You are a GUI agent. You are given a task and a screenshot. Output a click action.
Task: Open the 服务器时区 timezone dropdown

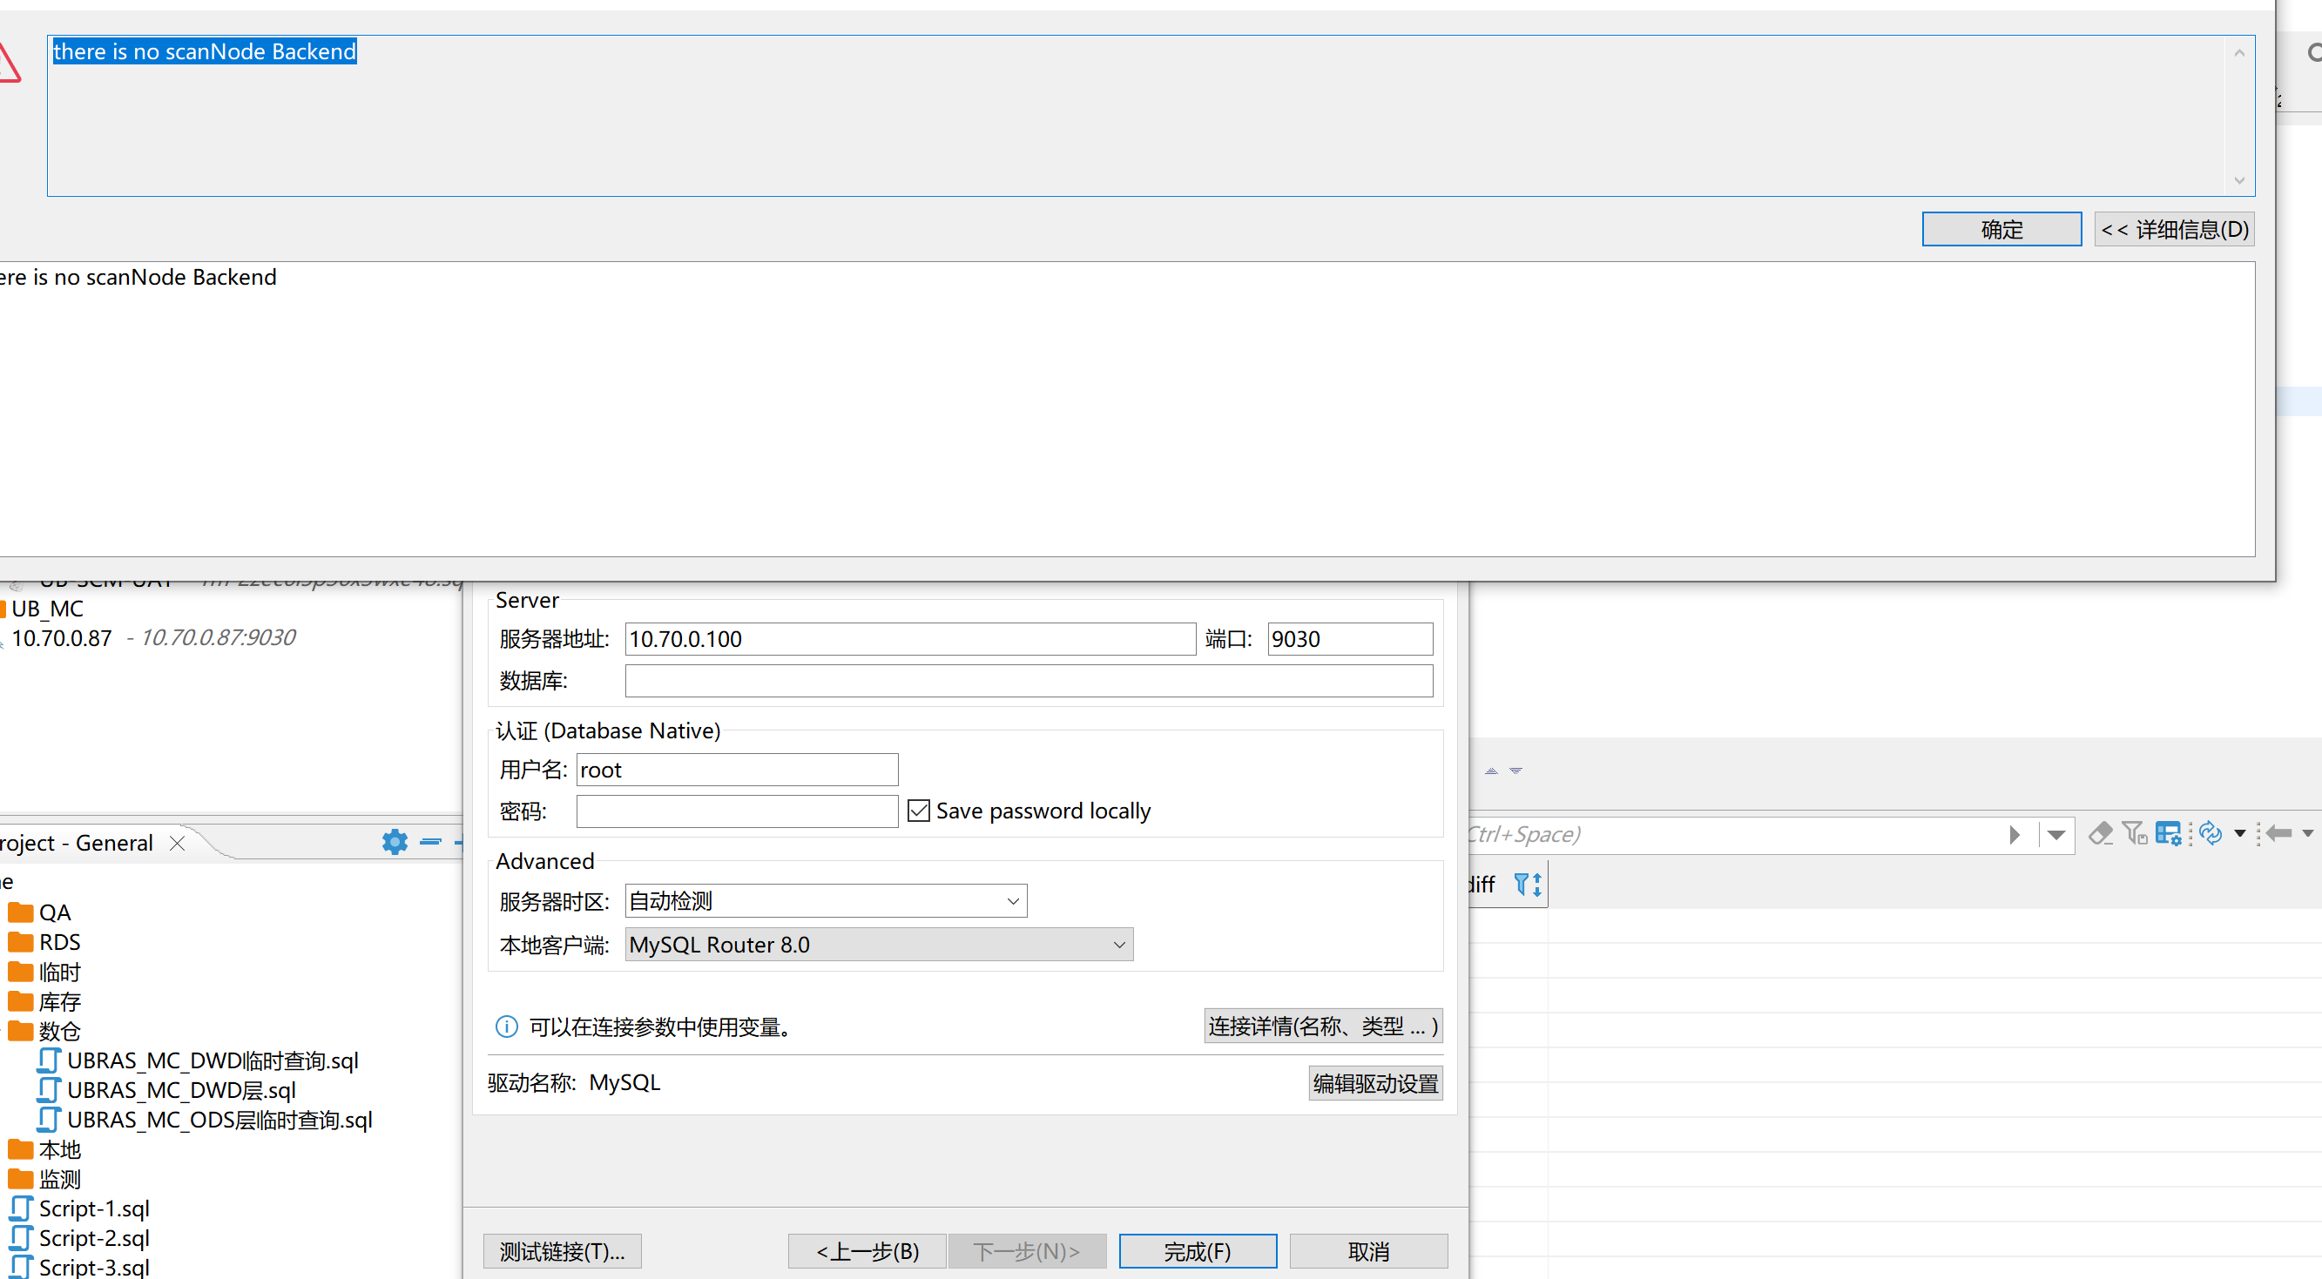[x=1012, y=901]
